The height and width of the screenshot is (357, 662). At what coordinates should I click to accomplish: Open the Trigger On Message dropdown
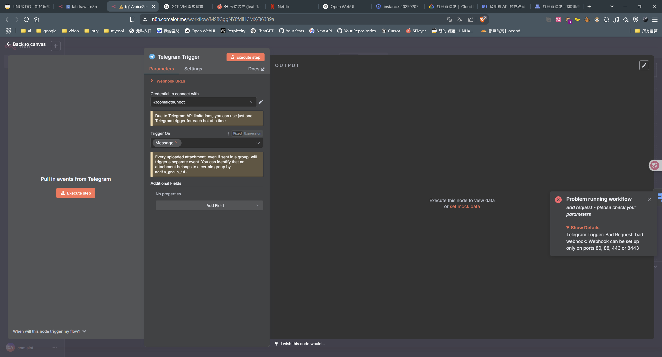click(x=207, y=143)
